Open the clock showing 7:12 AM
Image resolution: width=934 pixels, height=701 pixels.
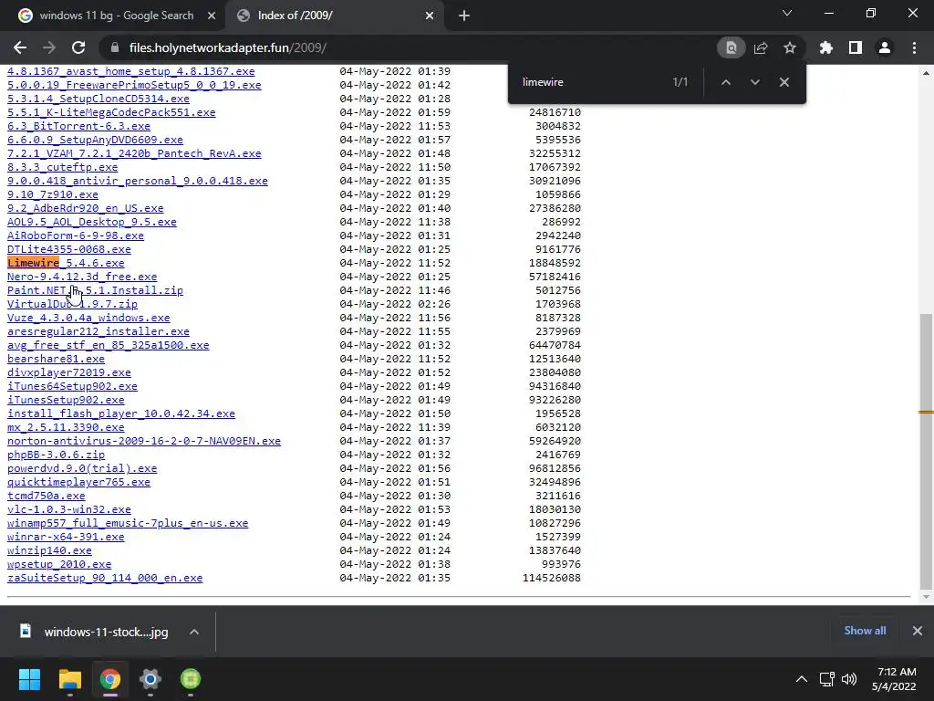pyautogui.click(x=894, y=679)
